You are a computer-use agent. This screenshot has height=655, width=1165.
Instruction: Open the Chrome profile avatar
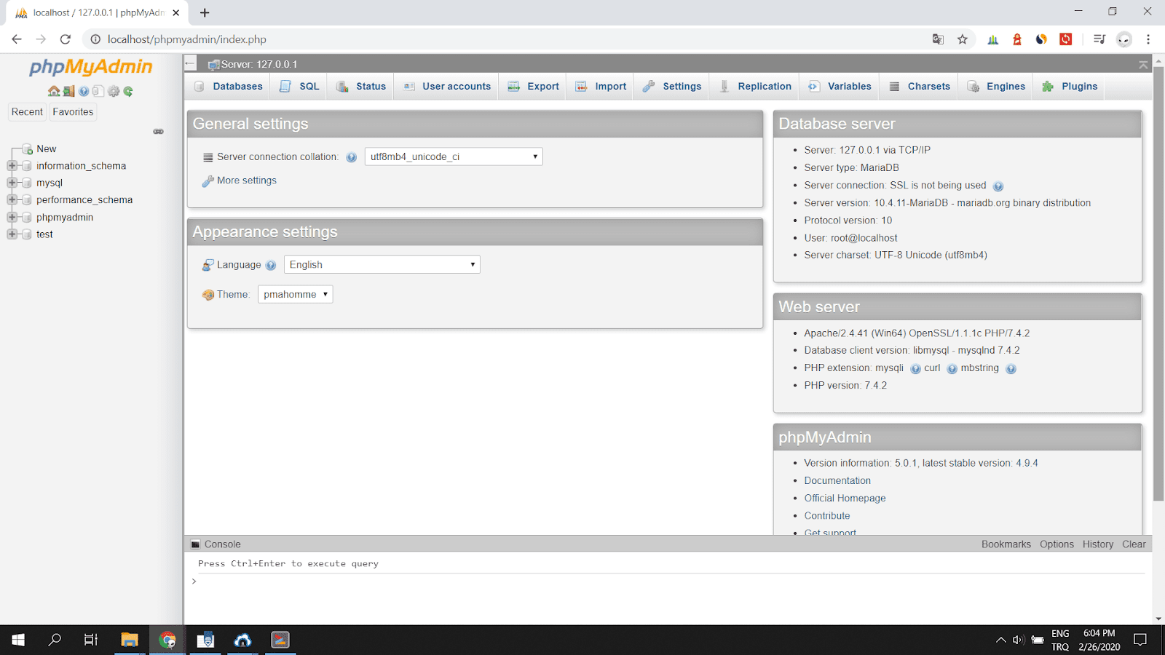[x=1124, y=39]
